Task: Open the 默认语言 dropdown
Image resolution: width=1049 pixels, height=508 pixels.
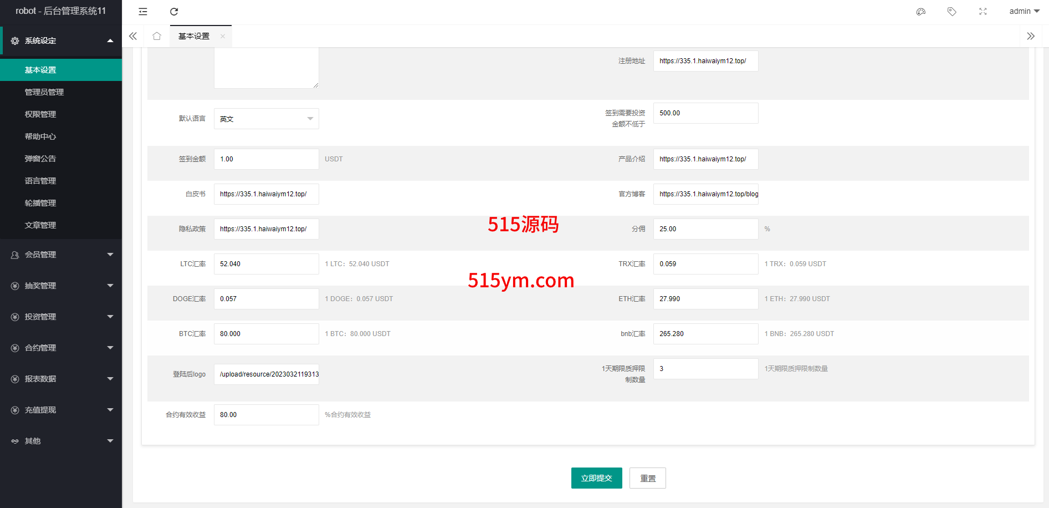Action: coord(266,119)
